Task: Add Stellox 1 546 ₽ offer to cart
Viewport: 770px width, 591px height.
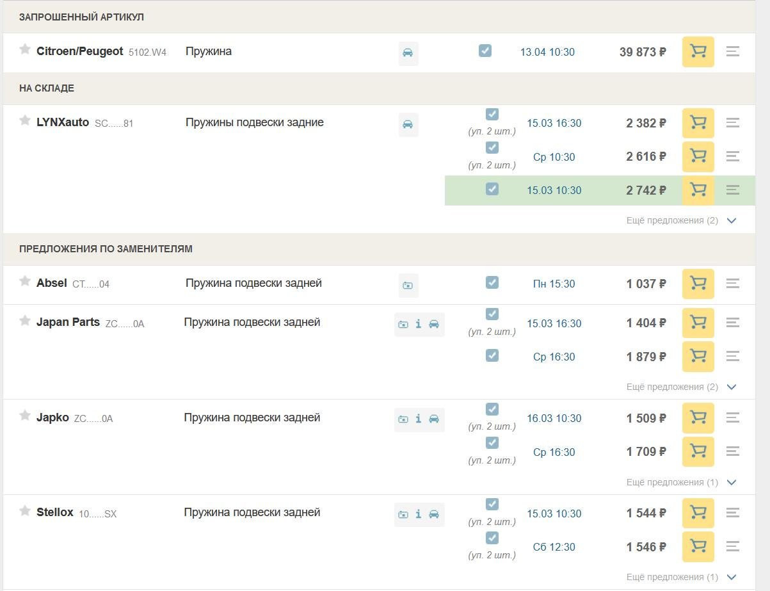Action: click(x=698, y=547)
